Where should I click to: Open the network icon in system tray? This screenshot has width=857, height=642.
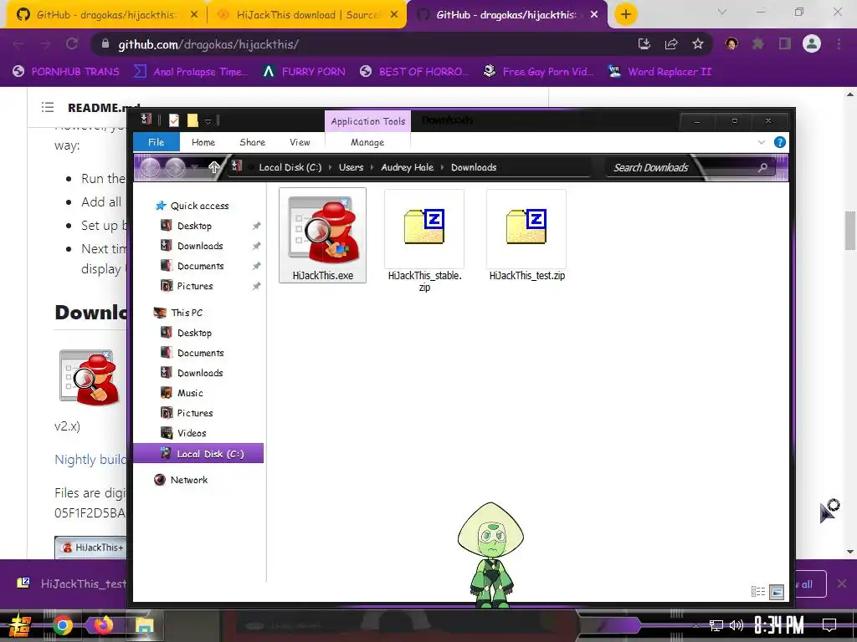[716, 625]
